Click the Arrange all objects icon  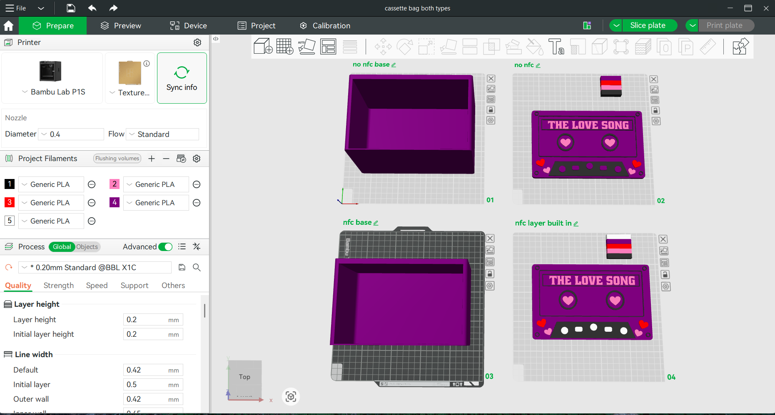[328, 46]
